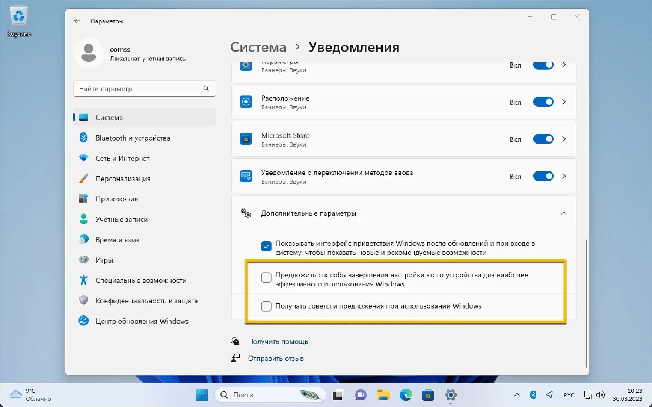Image resolution: width=652 pixels, height=407 pixels.
Task: Check Предложить способы завершения настройки checkbox
Action: pos(266,278)
